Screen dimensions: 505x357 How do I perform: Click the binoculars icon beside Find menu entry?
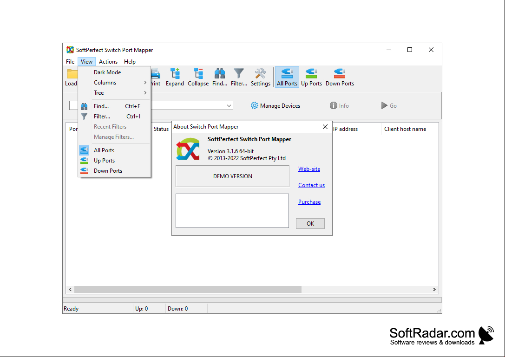pos(84,106)
